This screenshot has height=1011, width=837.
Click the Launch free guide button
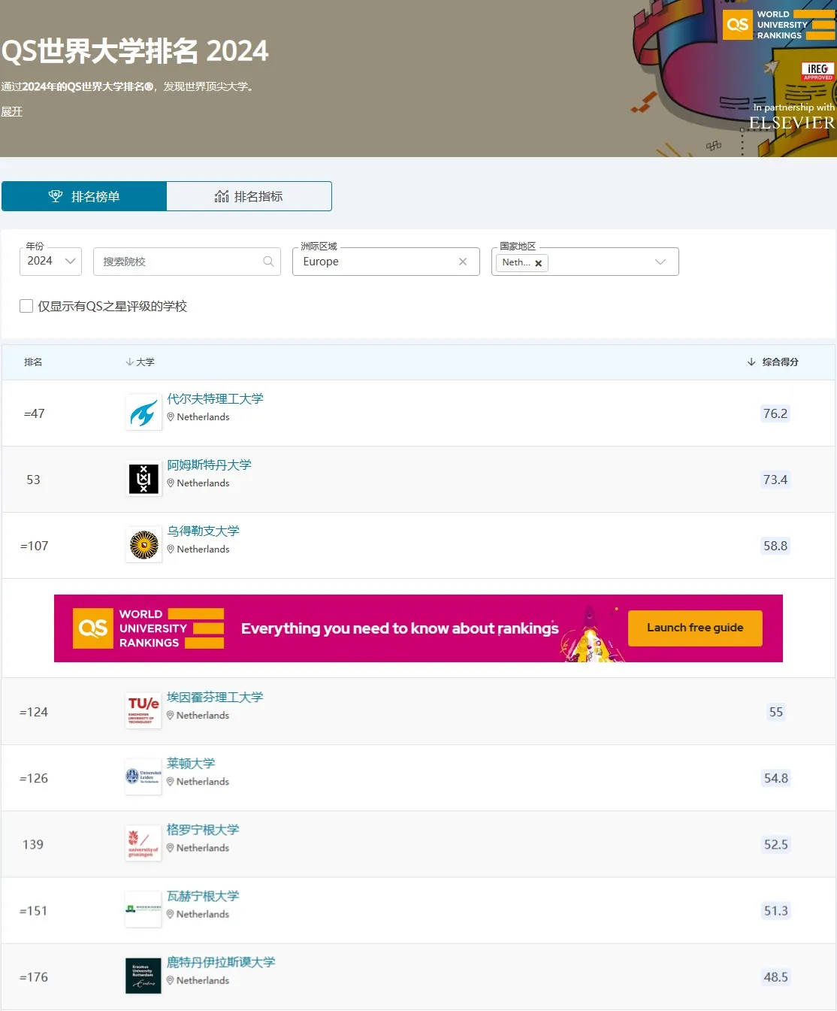tap(695, 628)
